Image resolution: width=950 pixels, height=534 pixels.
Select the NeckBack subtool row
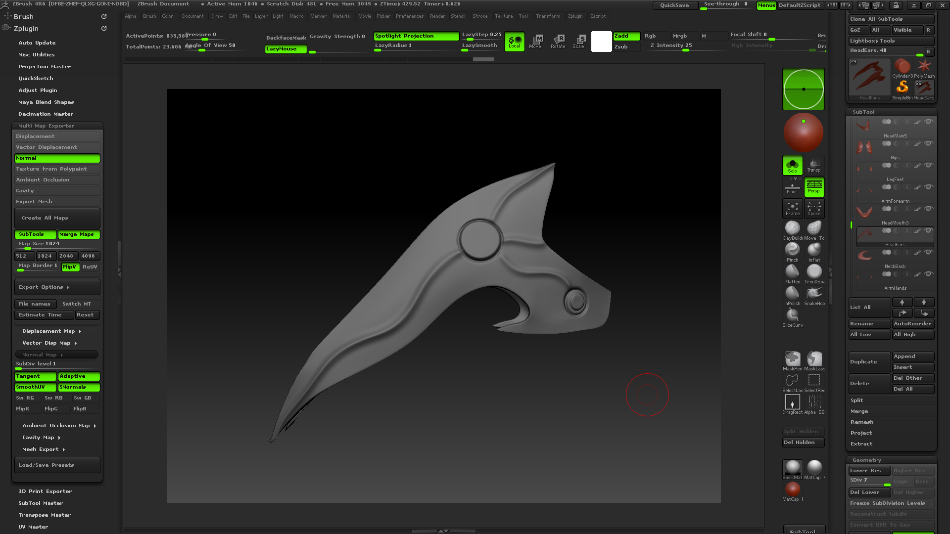[895, 259]
